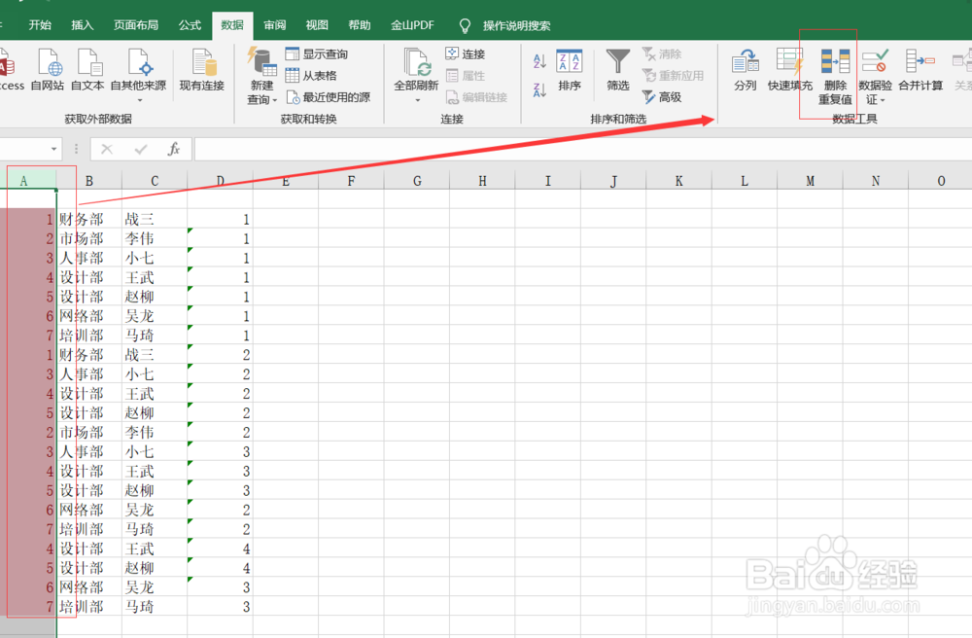Click Remove Duplicates (删除重复值)
Screen dimensions: 972x638
(835, 76)
